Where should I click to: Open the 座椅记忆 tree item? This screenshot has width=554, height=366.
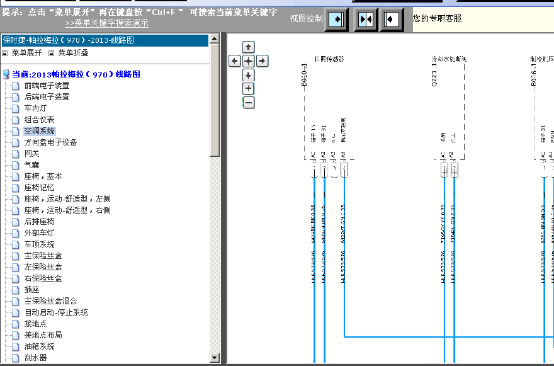[39, 188]
